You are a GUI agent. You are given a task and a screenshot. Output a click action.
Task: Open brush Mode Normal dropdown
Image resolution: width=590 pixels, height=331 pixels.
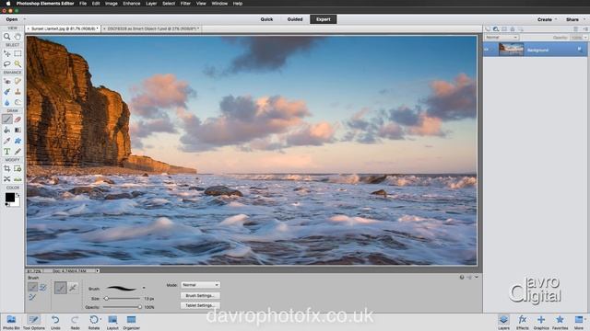(200, 285)
